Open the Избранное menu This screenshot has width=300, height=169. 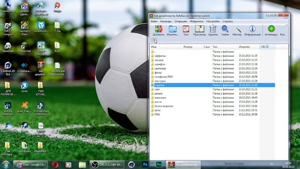[196, 21]
